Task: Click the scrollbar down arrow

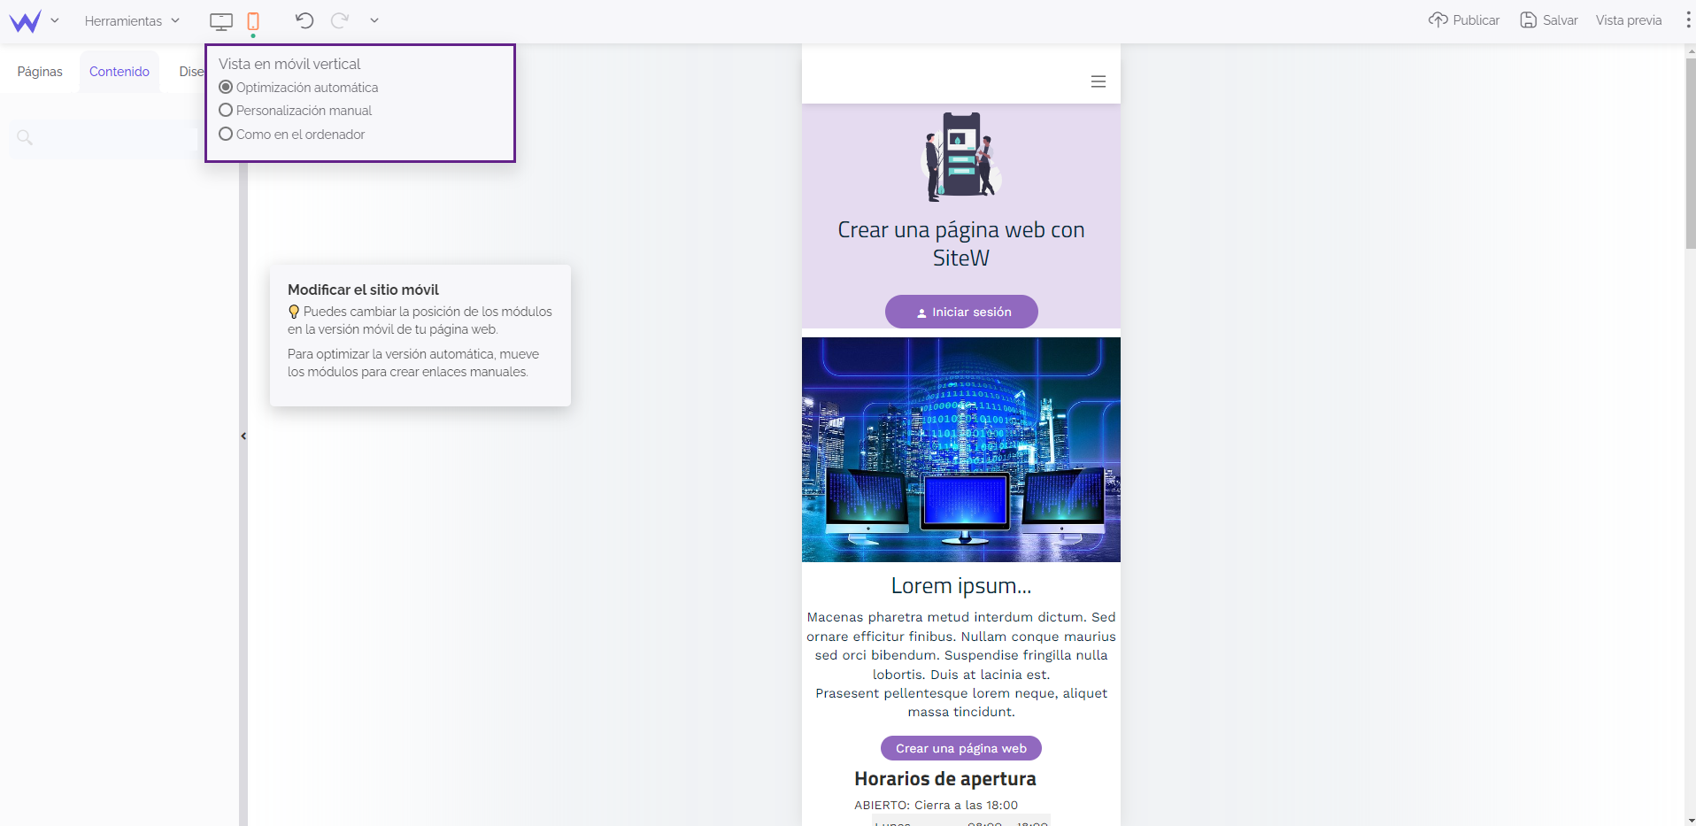Action: (x=1690, y=820)
